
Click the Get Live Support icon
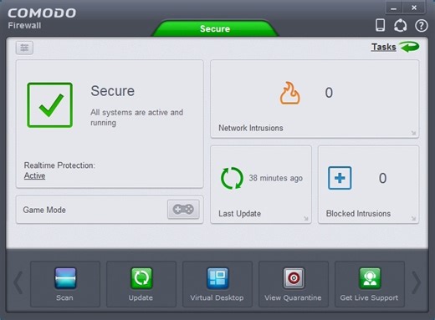[370, 278]
